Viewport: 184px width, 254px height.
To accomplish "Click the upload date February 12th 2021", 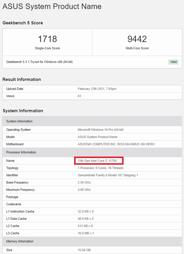I will pyautogui.click(x=97, y=89).
